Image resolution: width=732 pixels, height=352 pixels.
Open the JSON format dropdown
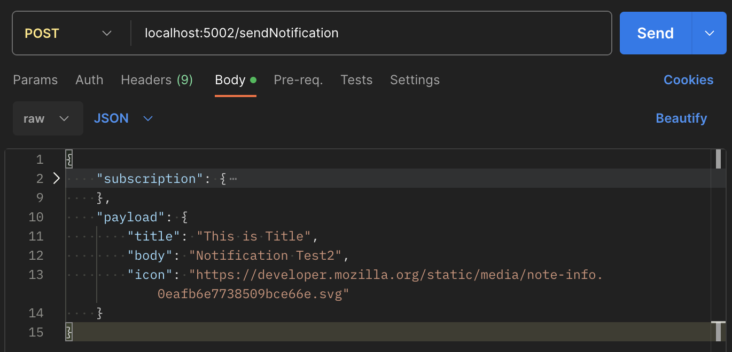[x=123, y=118]
